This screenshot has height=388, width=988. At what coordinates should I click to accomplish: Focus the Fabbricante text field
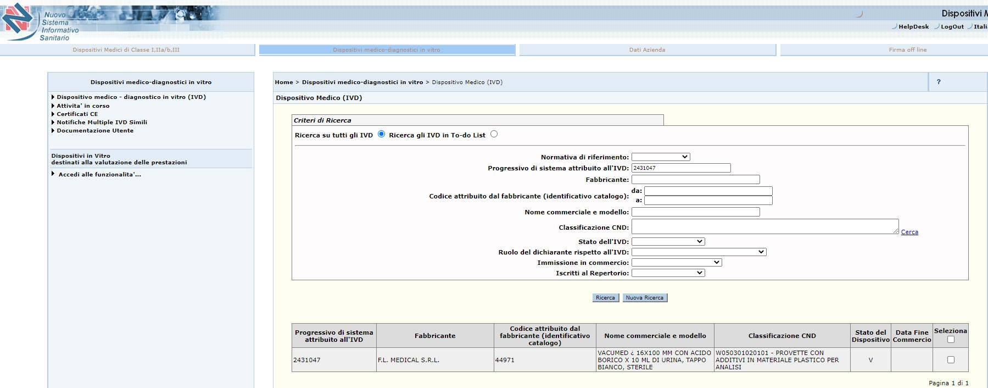point(695,180)
